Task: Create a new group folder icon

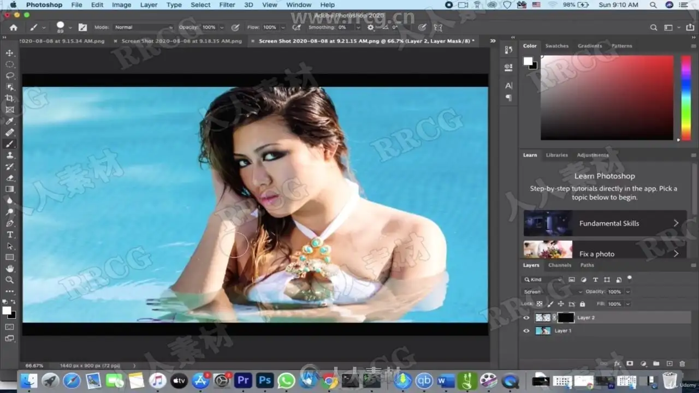Action: tap(656, 364)
